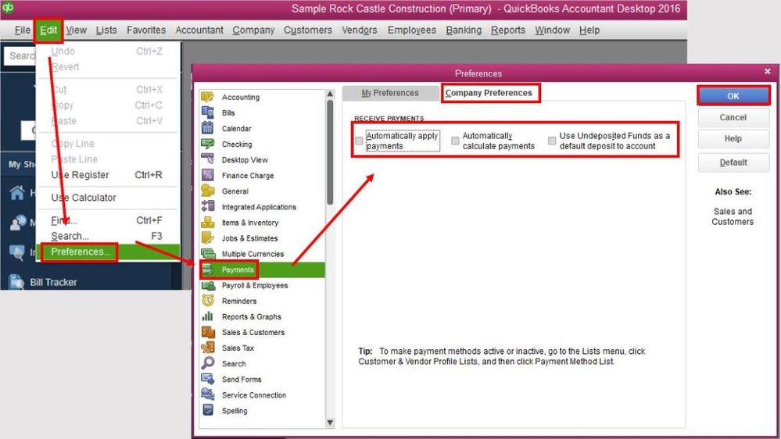Click the Reports & Graphs chart icon
781x439 pixels.
(x=208, y=316)
